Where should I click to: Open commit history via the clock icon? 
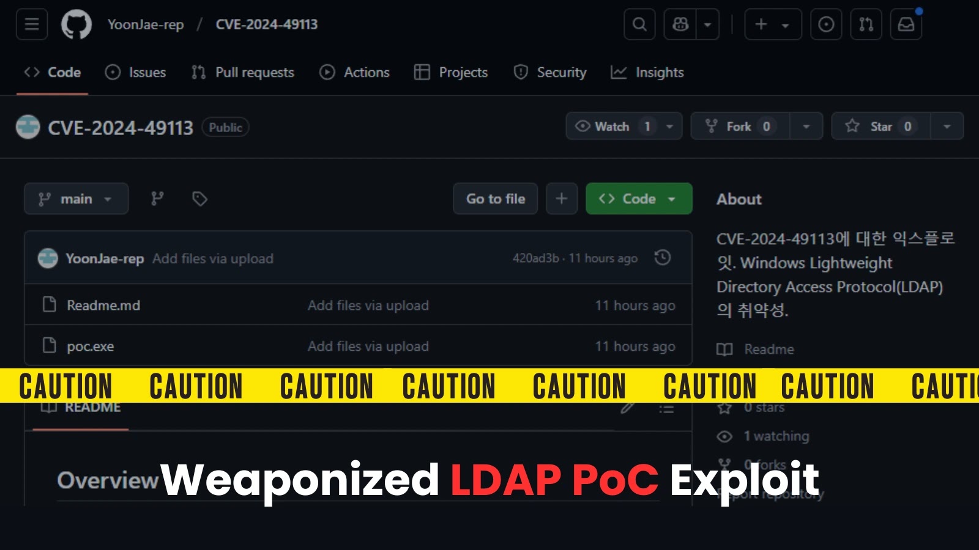click(x=661, y=258)
